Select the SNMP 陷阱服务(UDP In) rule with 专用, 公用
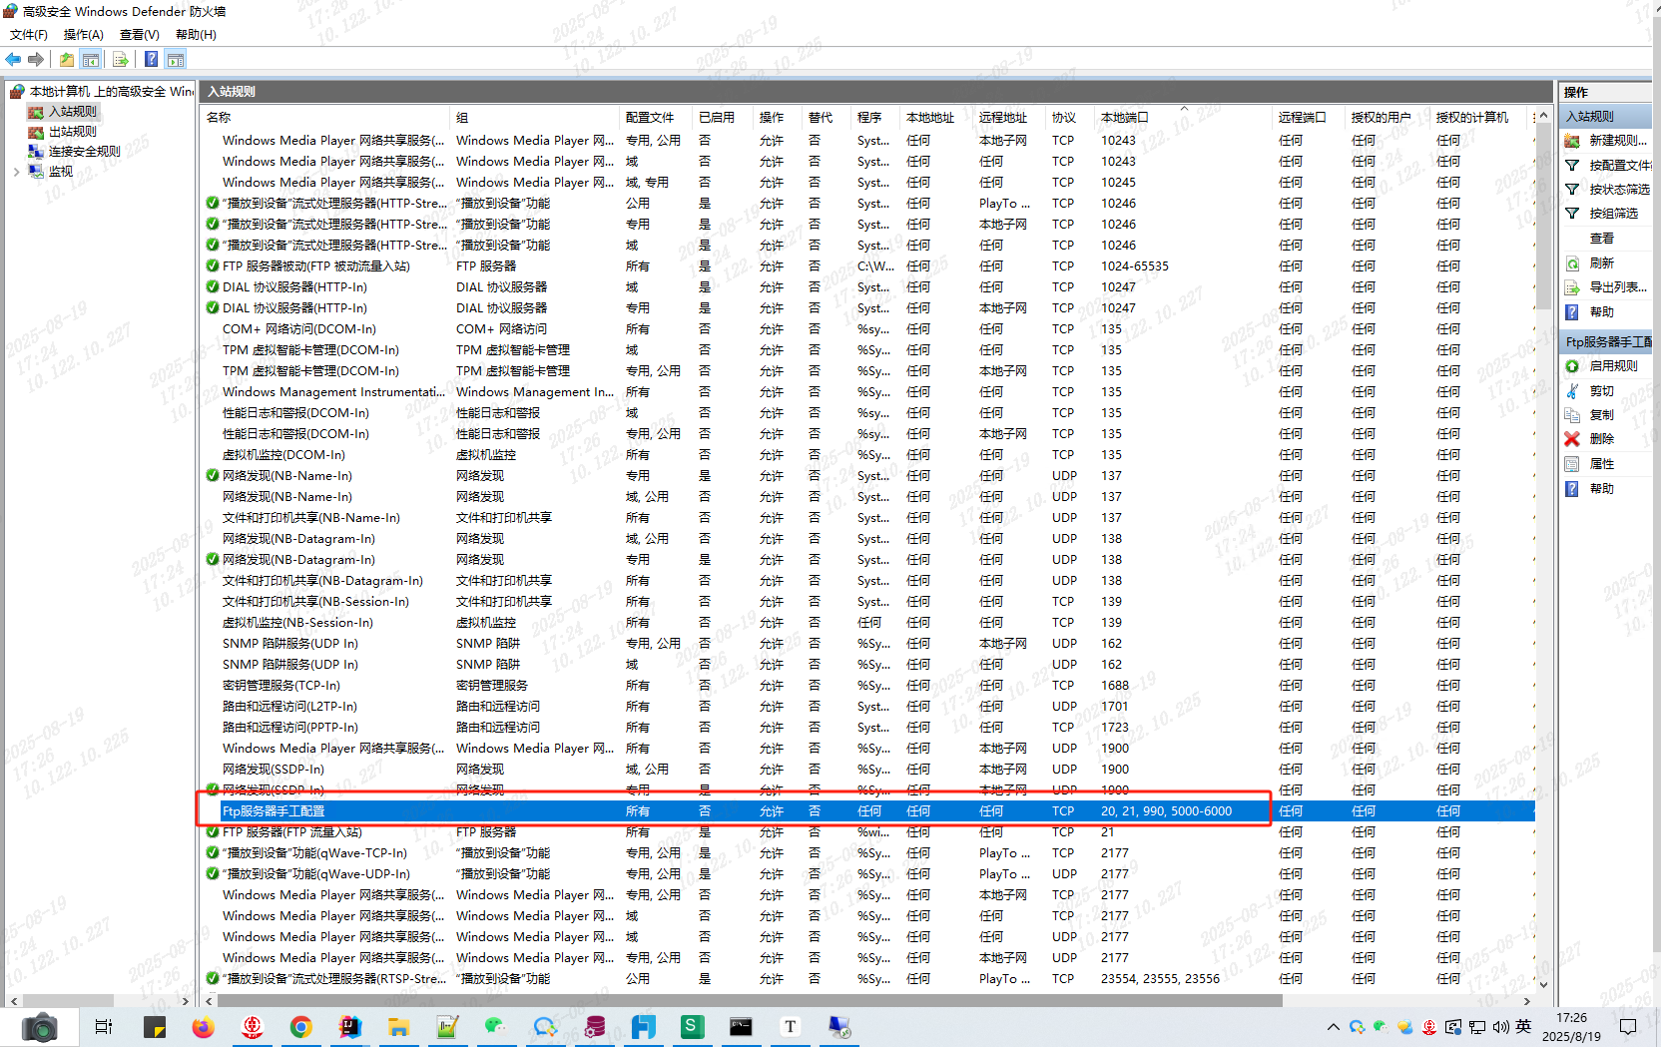This screenshot has width=1661, height=1047. pyautogui.click(x=867, y=644)
